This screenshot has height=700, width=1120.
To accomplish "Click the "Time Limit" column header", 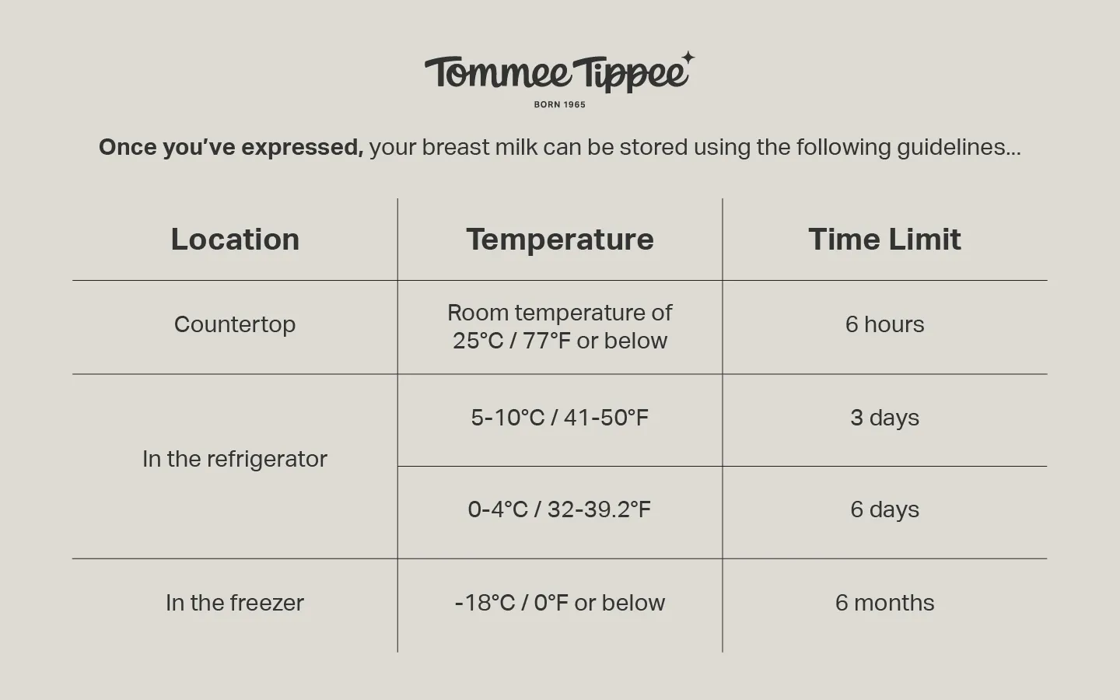I will pos(884,240).
